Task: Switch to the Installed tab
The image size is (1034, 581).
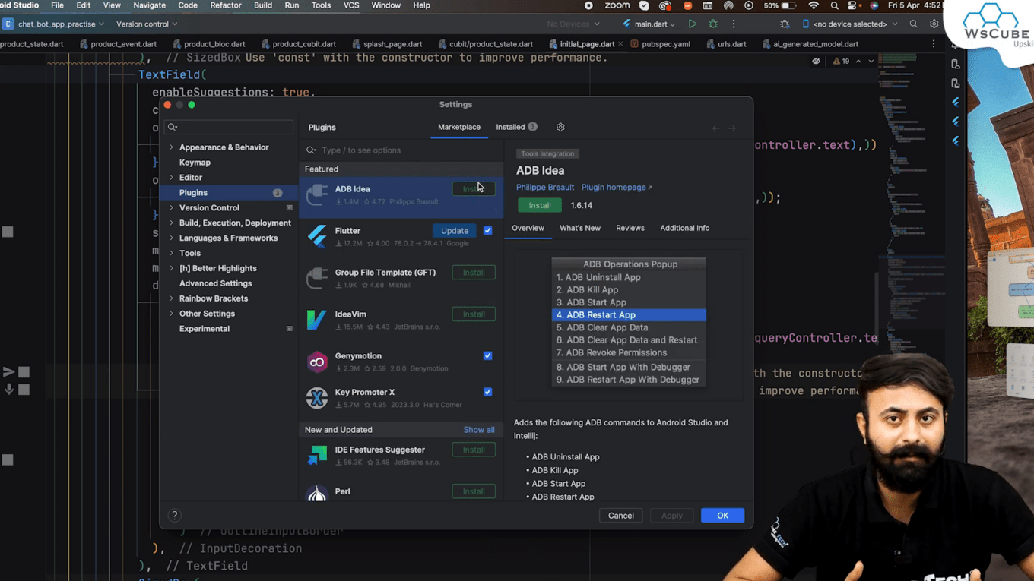Action: tap(516, 128)
